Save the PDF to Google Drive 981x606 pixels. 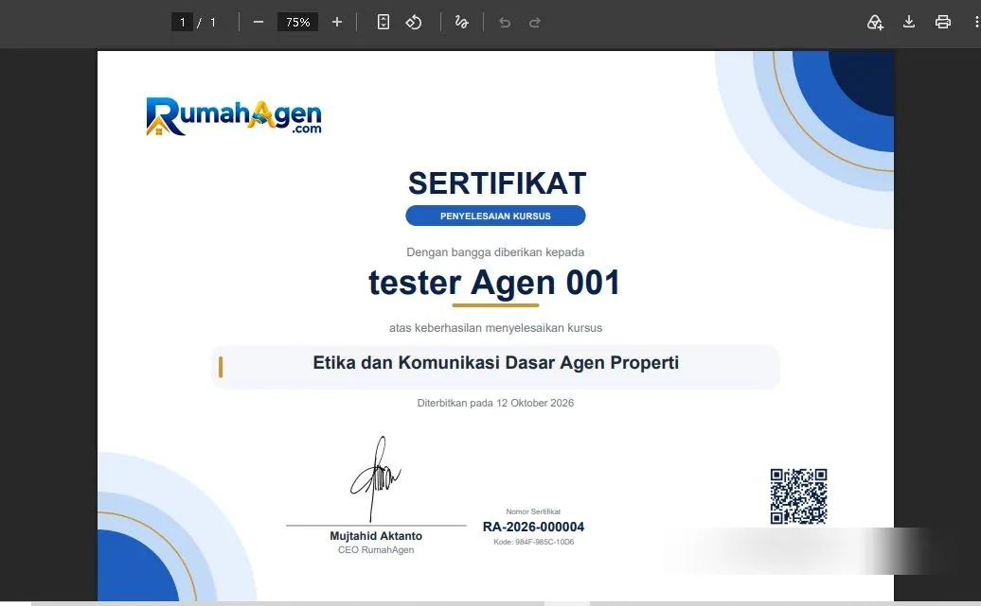pyautogui.click(x=875, y=23)
